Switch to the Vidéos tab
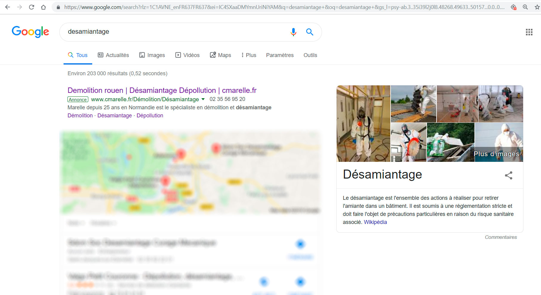The width and height of the screenshot is (541, 295). tap(187, 55)
